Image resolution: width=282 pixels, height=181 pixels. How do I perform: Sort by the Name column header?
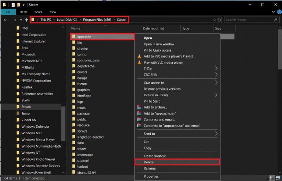pyautogui.click(x=76, y=28)
